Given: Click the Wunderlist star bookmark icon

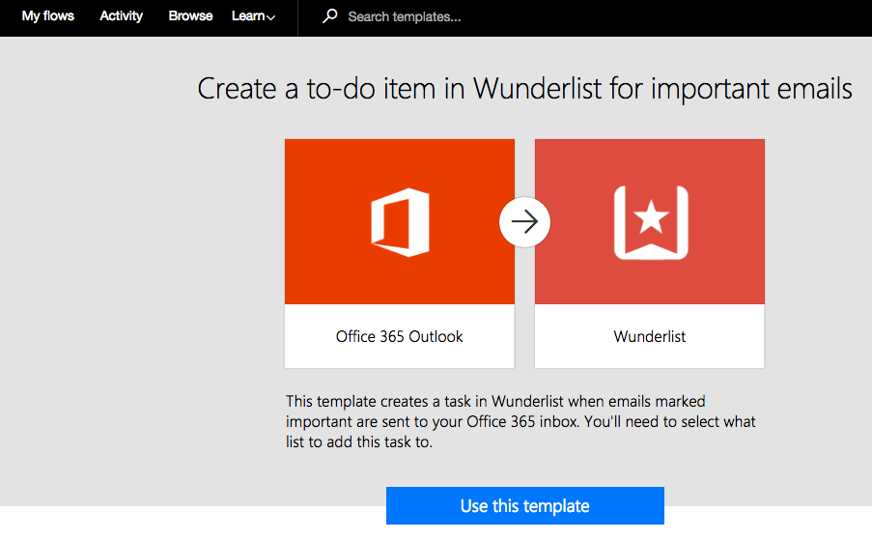Looking at the screenshot, I should click(x=650, y=222).
